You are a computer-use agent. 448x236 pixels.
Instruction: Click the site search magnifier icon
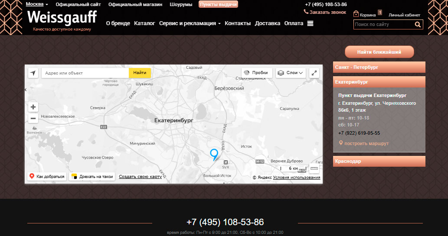click(418, 25)
